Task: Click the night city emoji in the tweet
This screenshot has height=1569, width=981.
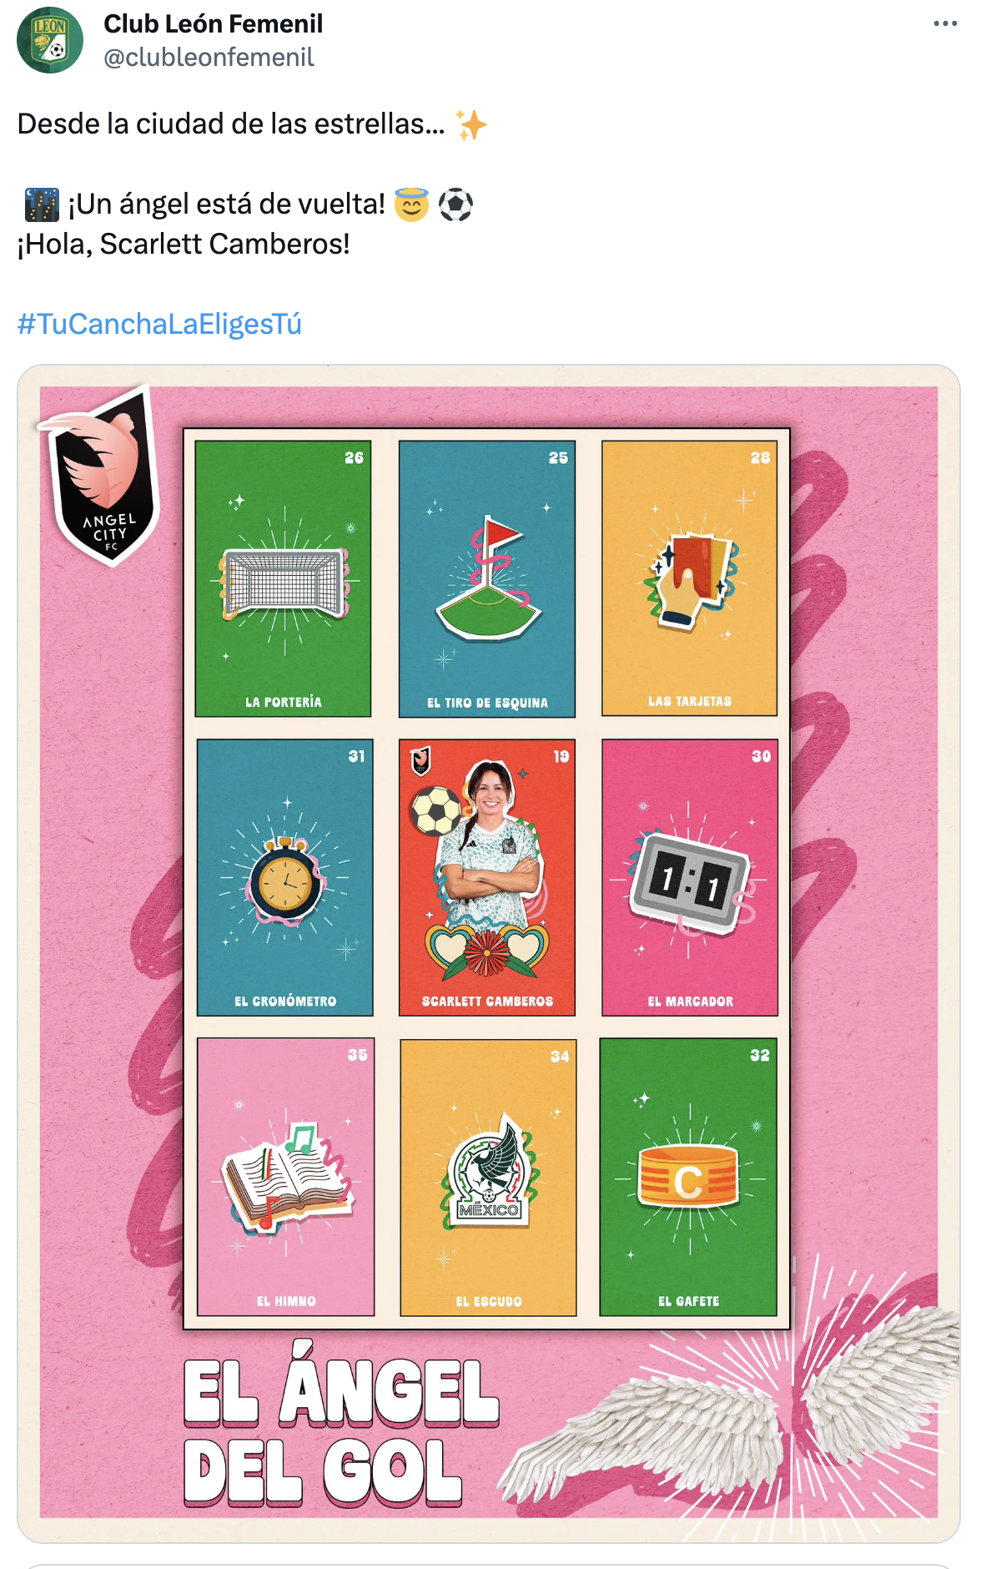Action: (x=42, y=204)
